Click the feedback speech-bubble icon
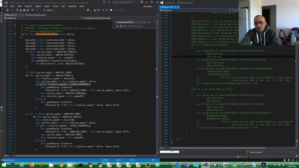The image size is (299, 168). (x=104, y=2)
